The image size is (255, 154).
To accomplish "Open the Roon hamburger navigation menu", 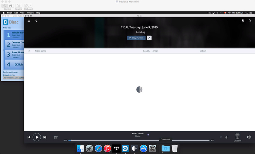I will [29, 21].
